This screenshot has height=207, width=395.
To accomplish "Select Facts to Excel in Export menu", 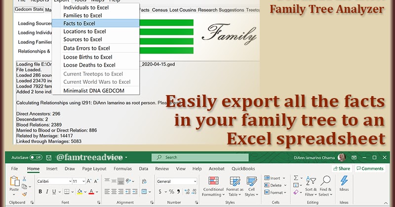I will tap(96, 23).
